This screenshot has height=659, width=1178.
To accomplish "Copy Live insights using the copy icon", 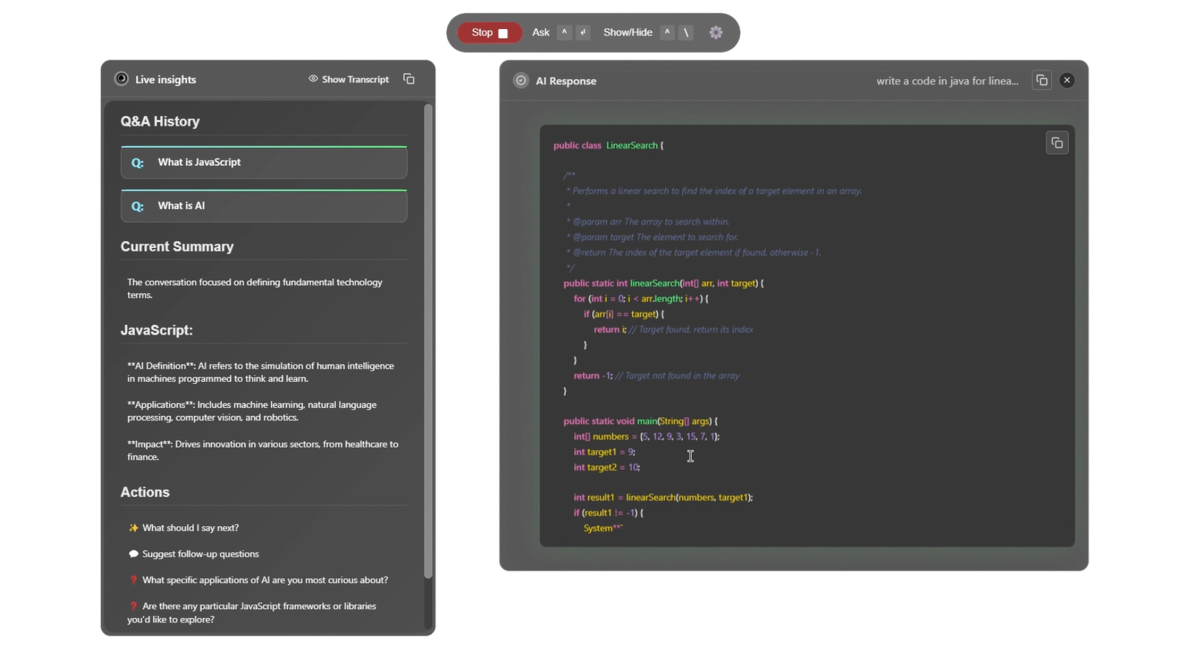I will 409,79.
